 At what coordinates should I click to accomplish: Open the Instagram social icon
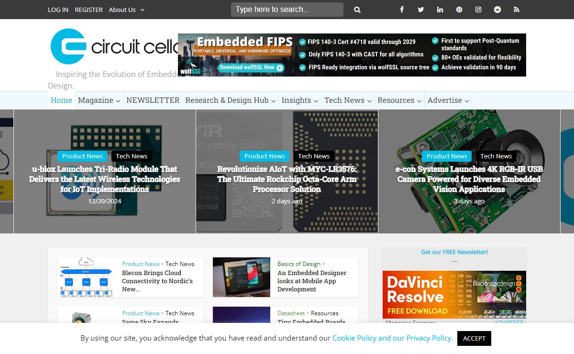[478, 10]
